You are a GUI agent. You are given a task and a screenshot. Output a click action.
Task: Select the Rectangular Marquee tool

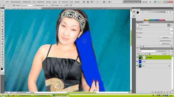point(2,14)
